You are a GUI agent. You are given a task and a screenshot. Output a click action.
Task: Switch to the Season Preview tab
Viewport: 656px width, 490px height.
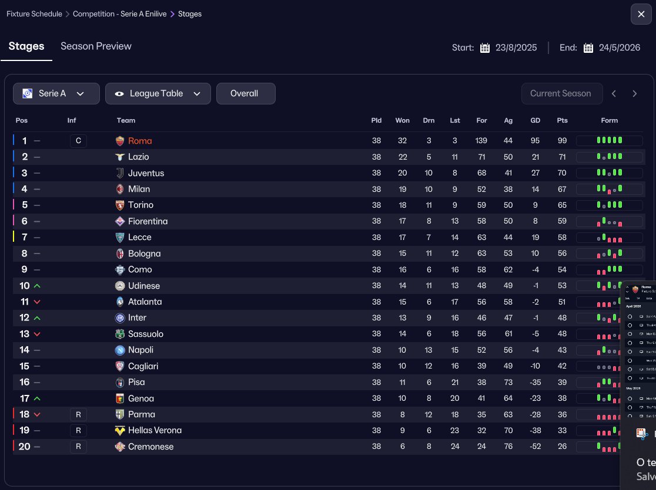click(96, 46)
